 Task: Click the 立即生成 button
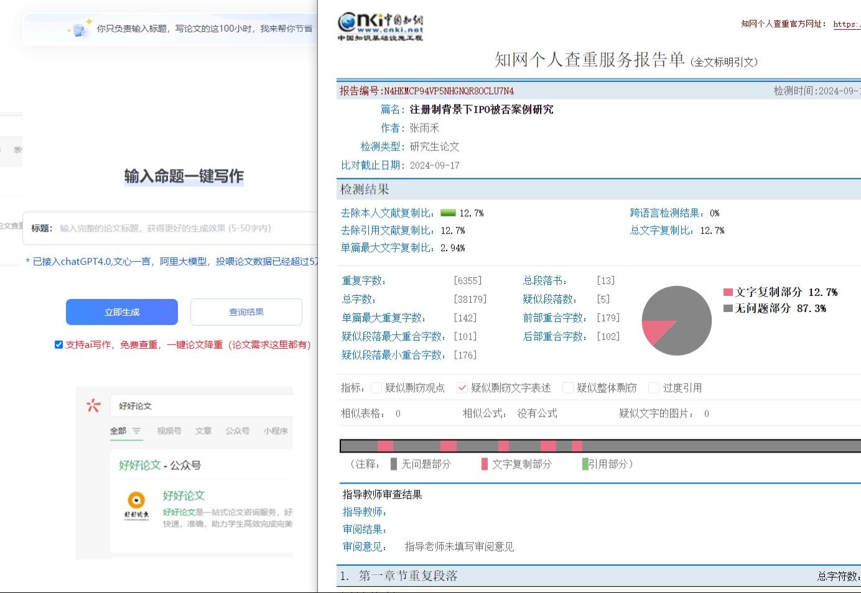click(x=122, y=312)
